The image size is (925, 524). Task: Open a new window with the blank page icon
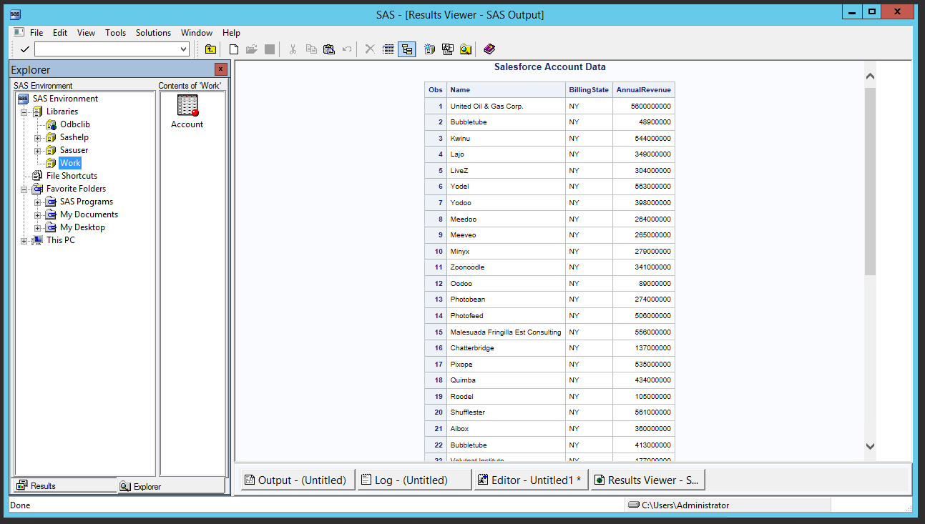point(233,49)
